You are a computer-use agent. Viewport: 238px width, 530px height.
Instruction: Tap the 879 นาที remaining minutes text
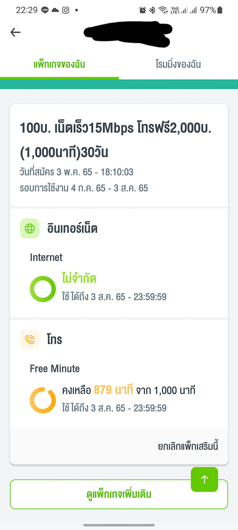113,391
